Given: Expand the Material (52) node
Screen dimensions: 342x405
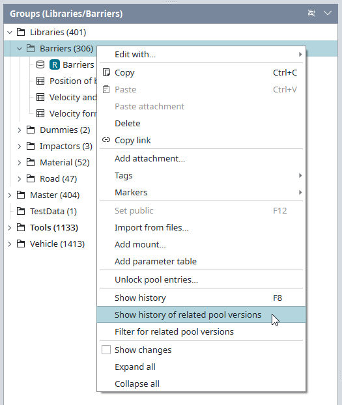Looking at the screenshot, I should pos(20,162).
